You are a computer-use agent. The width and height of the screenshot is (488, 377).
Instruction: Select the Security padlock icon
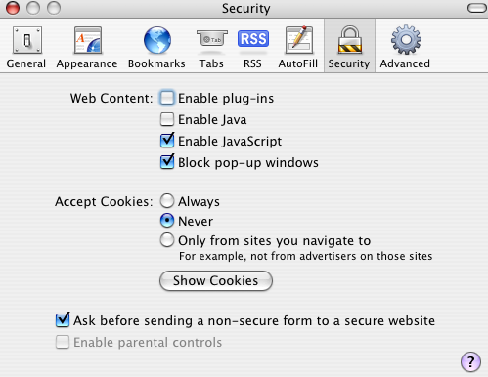coord(349,40)
